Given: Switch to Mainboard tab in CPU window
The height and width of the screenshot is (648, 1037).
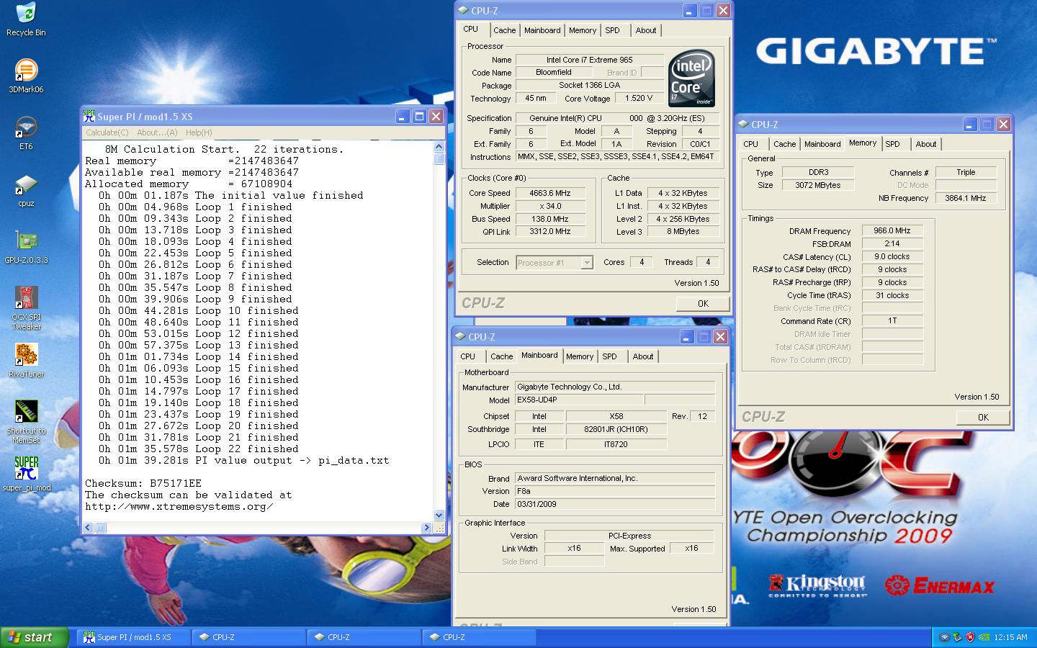Looking at the screenshot, I should tap(542, 30).
